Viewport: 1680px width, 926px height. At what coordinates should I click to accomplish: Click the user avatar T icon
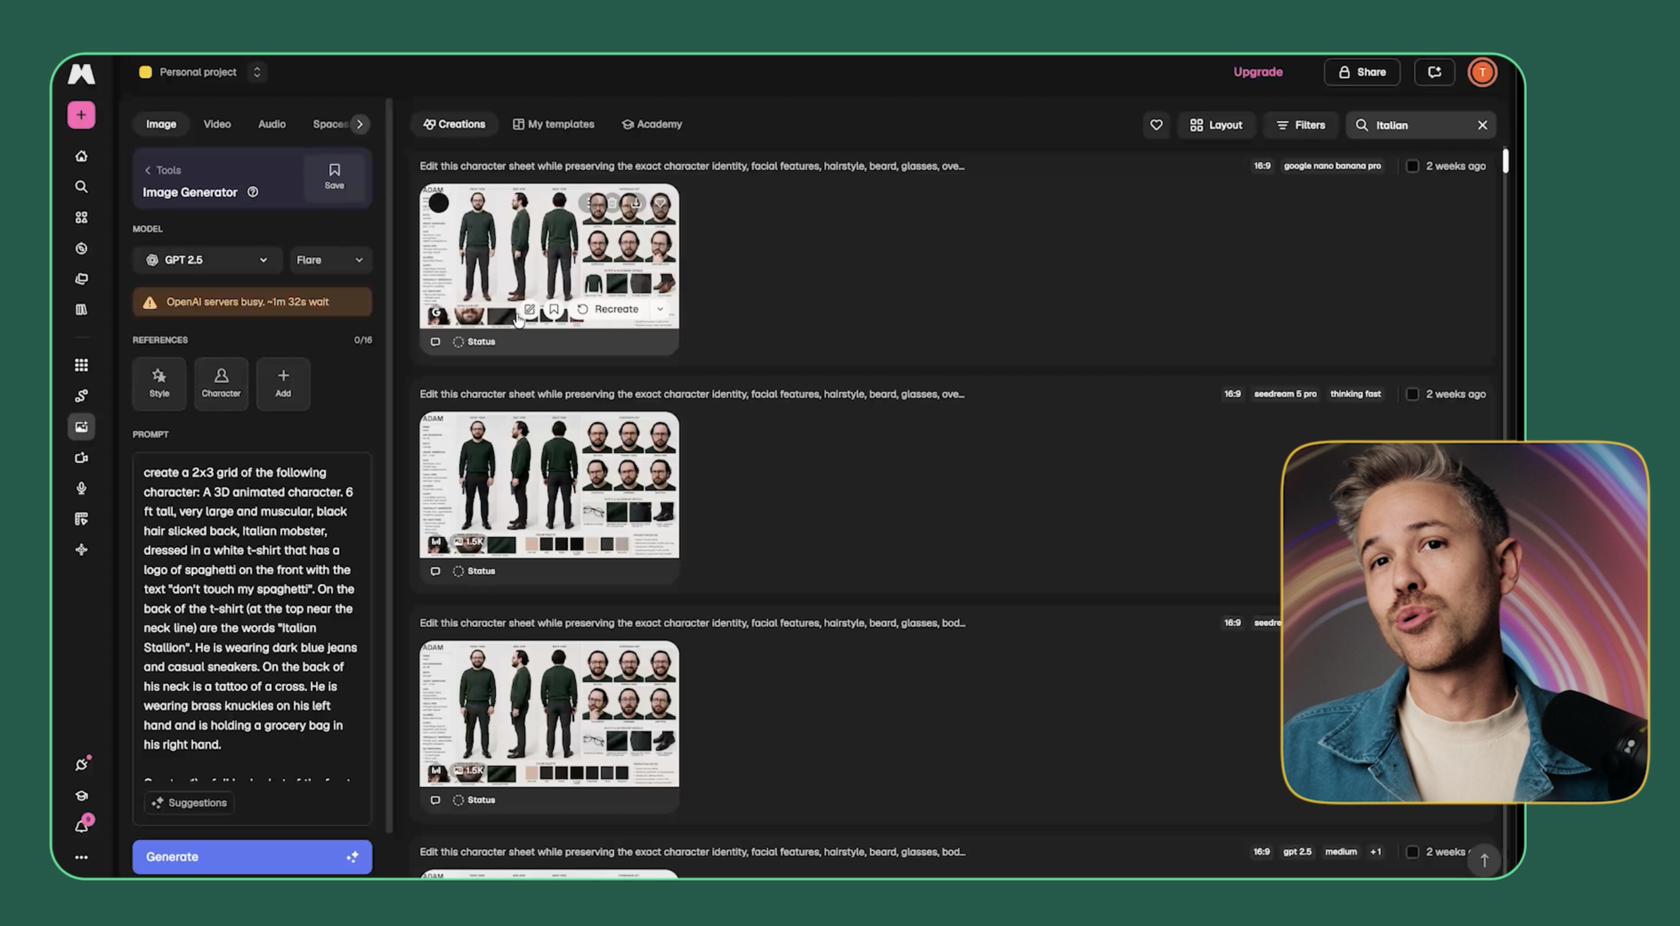tap(1482, 73)
